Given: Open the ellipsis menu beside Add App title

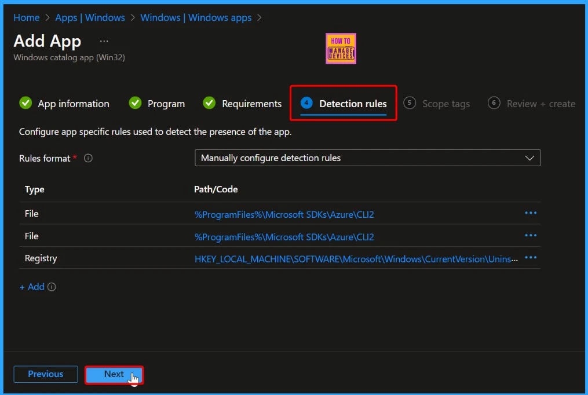Looking at the screenshot, I should point(104,41).
